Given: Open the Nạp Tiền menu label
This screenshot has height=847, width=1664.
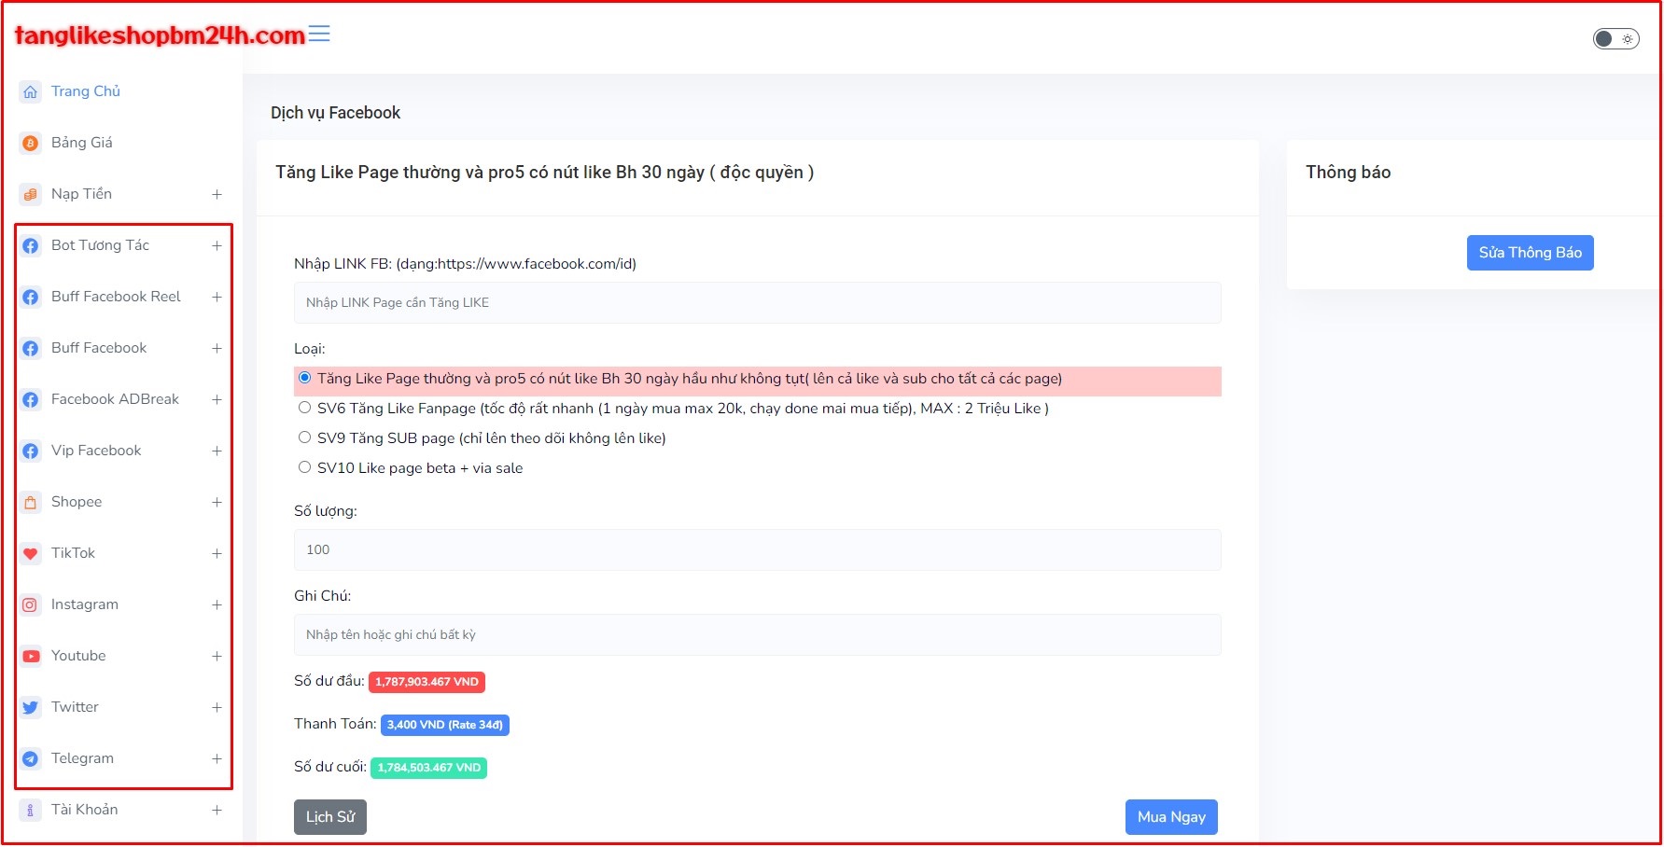Looking at the screenshot, I should [81, 194].
